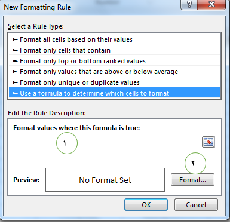Choose 'Format only top or bottom ranked values'
This screenshot has width=230, height=224.
point(114,61)
